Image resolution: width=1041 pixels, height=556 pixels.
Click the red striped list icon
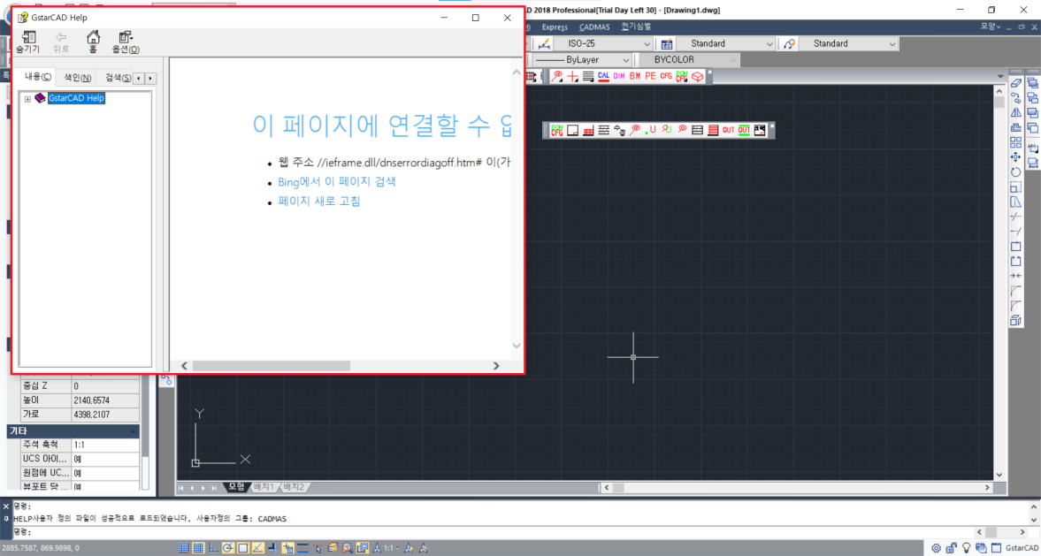click(x=712, y=130)
